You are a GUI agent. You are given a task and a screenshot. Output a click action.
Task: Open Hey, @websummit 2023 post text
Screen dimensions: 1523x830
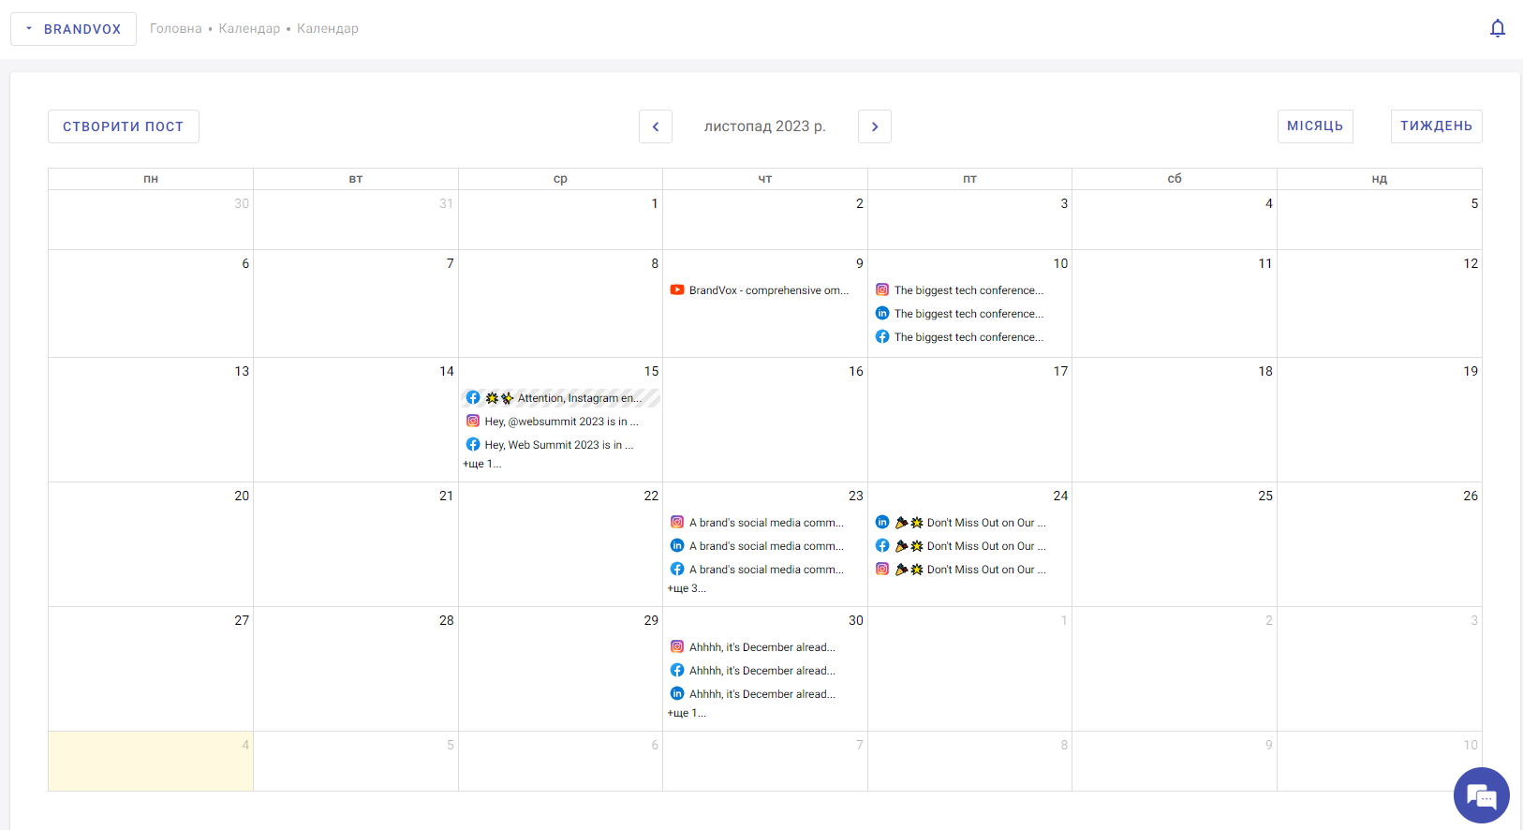561,422
